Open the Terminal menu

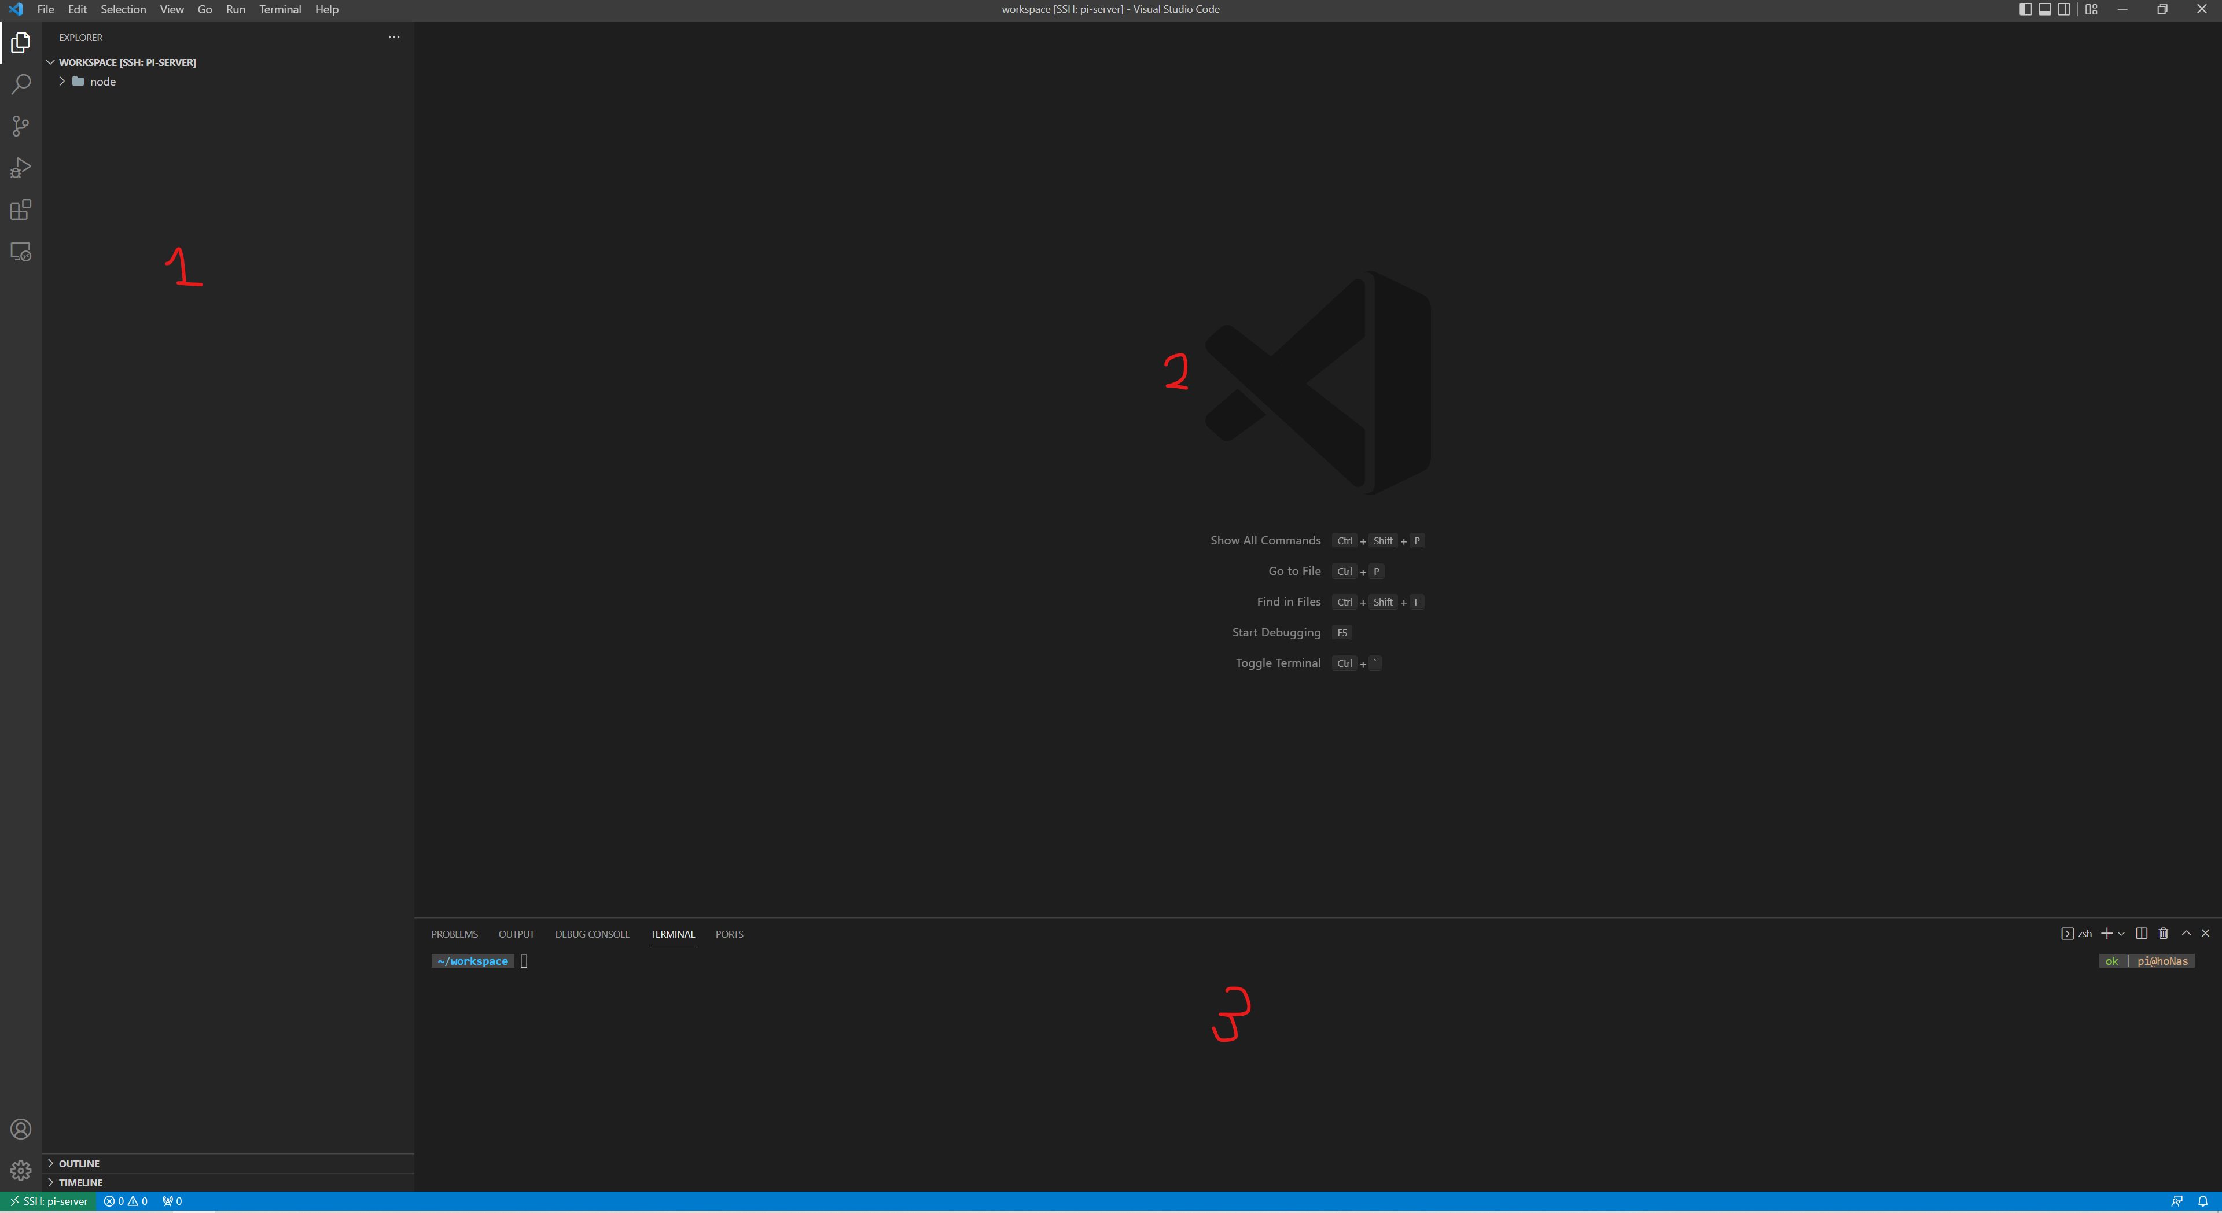[x=279, y=9]
